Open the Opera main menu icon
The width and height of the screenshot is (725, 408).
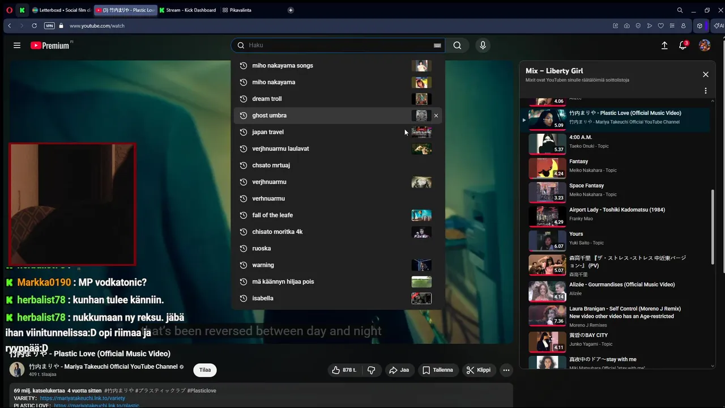coord(9,10)
